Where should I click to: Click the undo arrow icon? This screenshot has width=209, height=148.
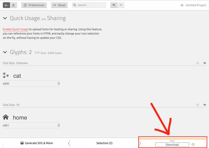coord(114,5)
